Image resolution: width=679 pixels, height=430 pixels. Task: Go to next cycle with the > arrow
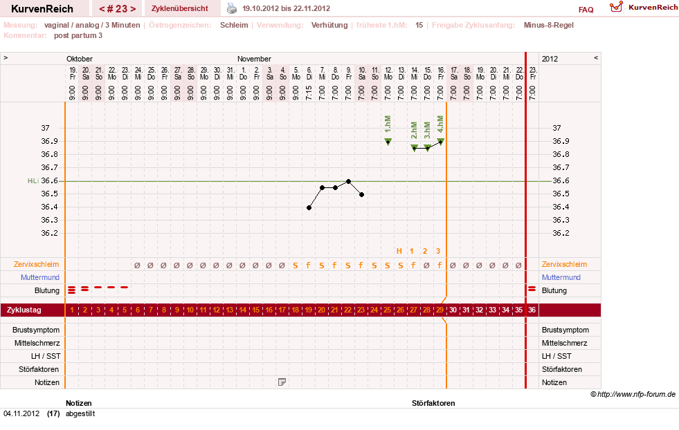pyautogui.click(x=133, y=9)
